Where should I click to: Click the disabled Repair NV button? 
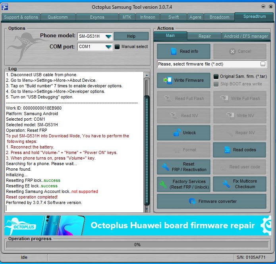tap(240, 133)
